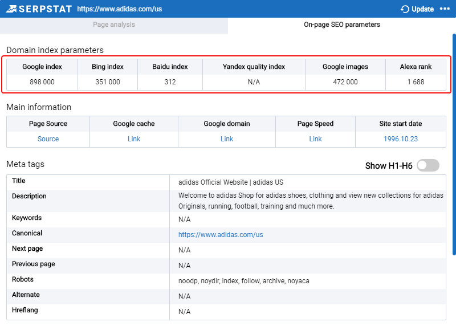The image size is (456, 326).
Task: Click the Alexa rank value 1 688
Action: coord(416,82)
